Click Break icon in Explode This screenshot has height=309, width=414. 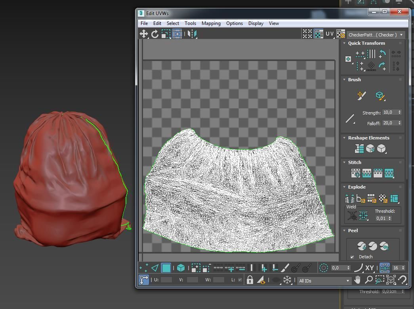(x=350, y=198)
